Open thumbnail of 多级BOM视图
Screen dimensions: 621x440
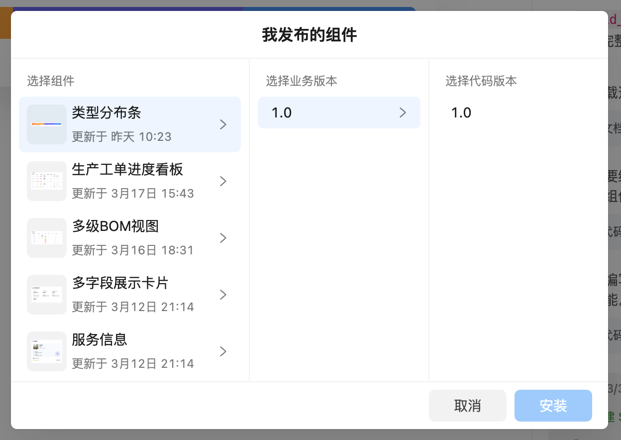coord(47,238)
